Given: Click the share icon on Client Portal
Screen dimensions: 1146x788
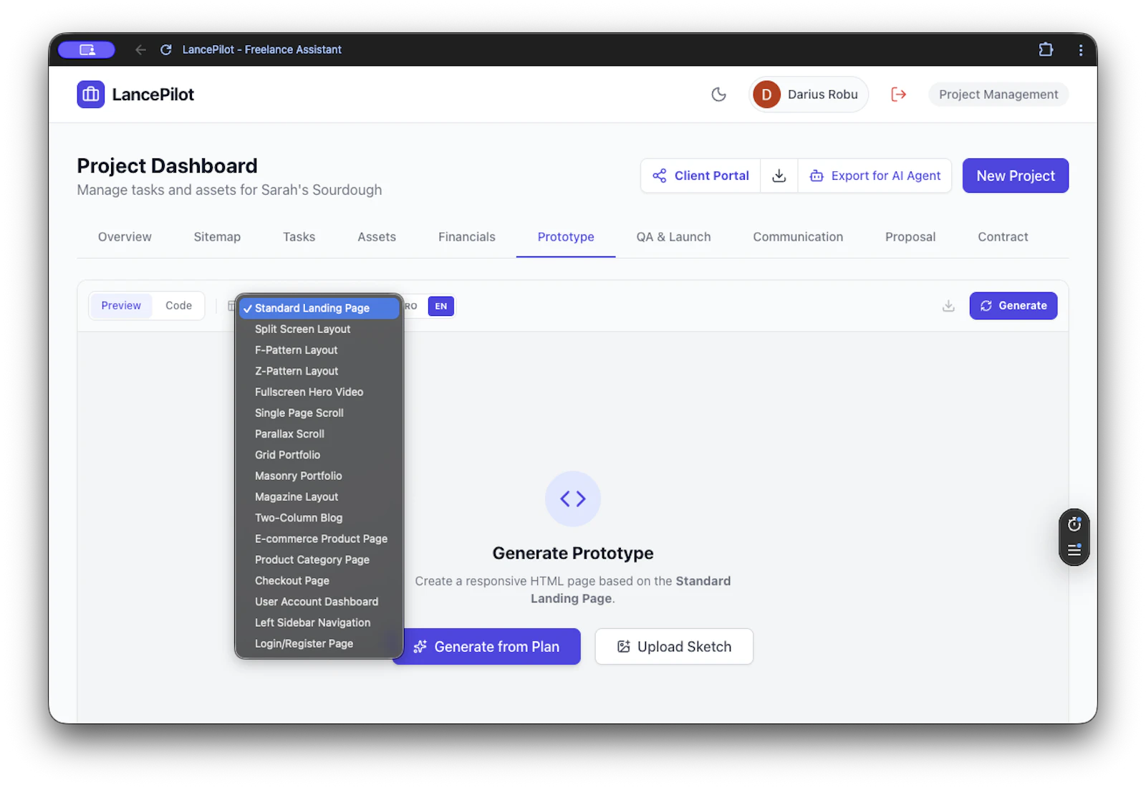Looking at the screenshot, I should 660,176.
